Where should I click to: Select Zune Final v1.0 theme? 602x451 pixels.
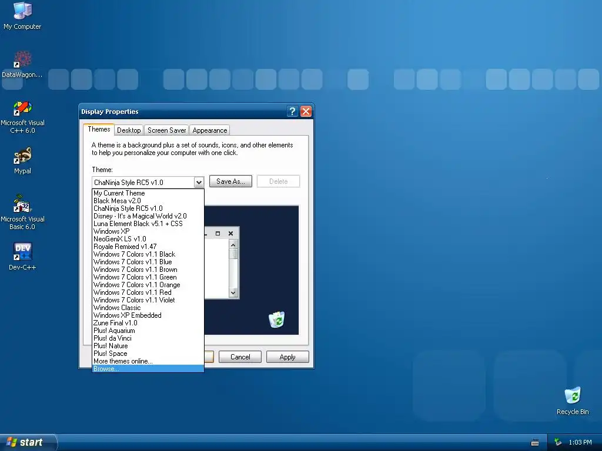coord(148,323)
